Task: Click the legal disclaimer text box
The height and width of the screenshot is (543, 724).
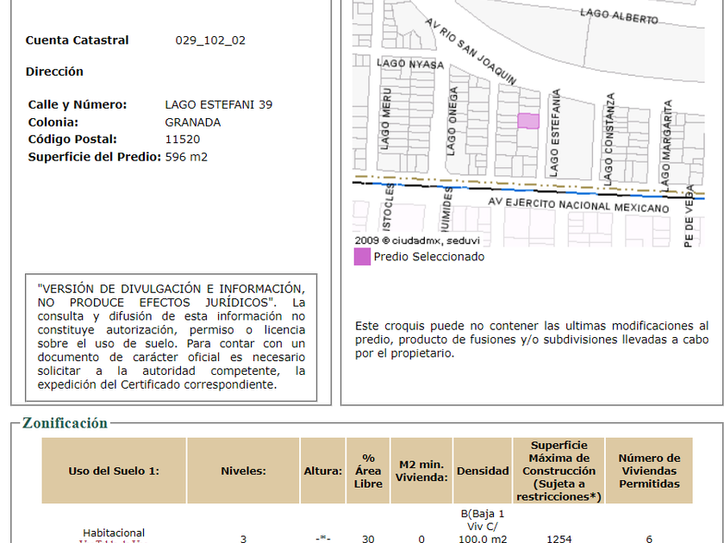Action: (x=171, y=337)
